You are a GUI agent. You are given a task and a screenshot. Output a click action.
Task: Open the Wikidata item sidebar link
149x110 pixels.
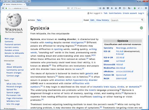point(13,101)
